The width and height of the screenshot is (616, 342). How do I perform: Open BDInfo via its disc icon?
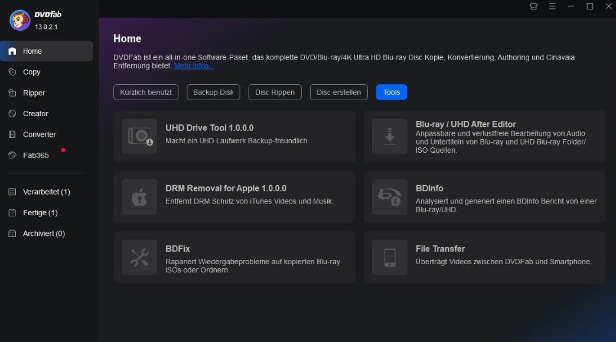tap(390, 197)
